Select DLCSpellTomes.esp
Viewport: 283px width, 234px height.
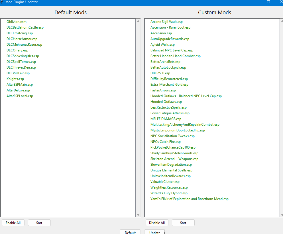21,62
